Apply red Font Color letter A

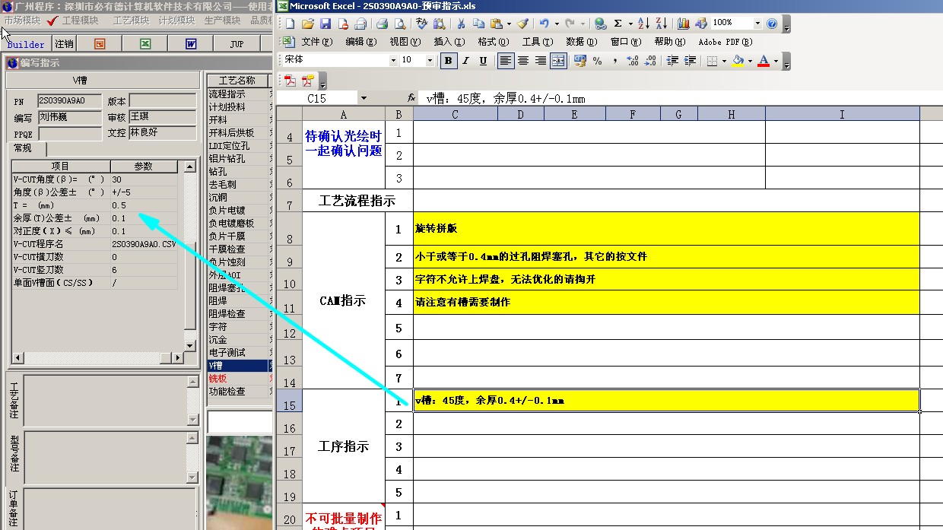(x=764, y=60)
